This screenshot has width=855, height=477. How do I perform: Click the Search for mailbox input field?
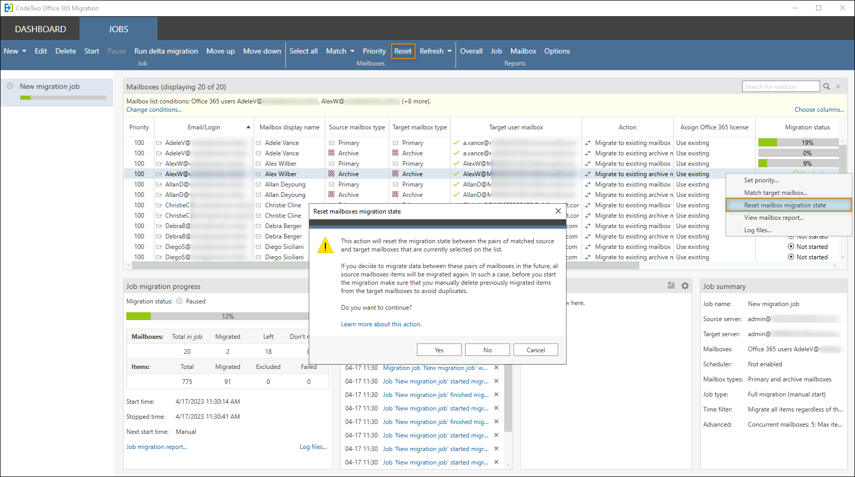pos(781,87)
